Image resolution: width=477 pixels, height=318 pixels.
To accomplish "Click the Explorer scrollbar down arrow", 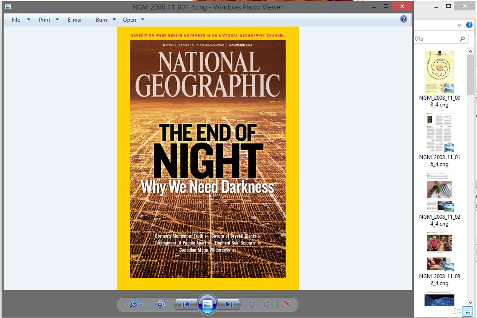I will [470, 302].
